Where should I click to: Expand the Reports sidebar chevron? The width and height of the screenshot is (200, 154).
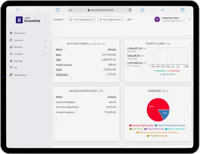click(x=45, y=47)
